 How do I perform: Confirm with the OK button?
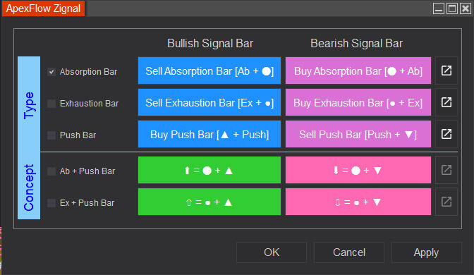coord(272,252)
